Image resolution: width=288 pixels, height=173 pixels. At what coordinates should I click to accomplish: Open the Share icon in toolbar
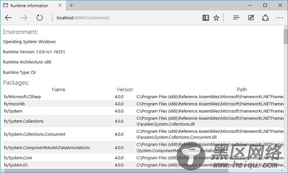[265, 18]
